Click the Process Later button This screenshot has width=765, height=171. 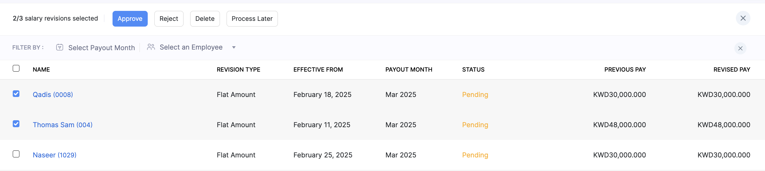(252, 19)
